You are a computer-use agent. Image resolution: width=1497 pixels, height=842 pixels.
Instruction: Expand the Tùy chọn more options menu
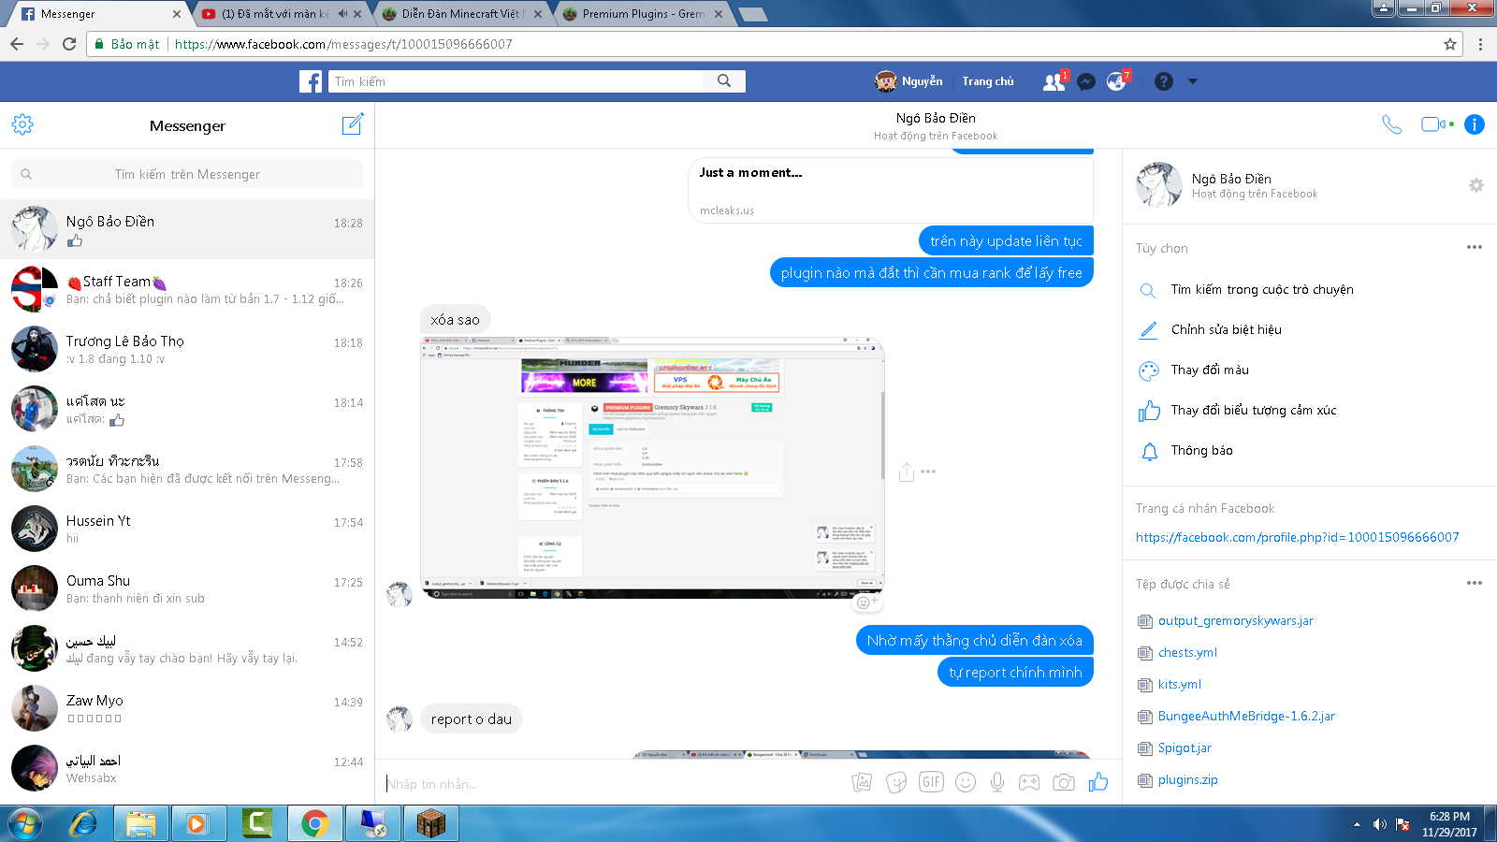[x=1475, y=248]
